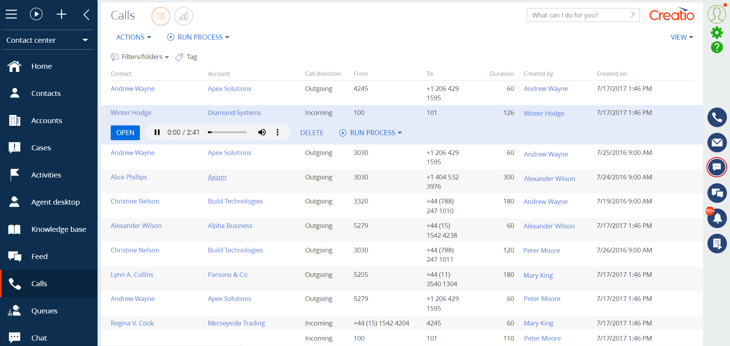Sort by the Duration column header
This screenshot has width=730, height=346.
(502, 74)
